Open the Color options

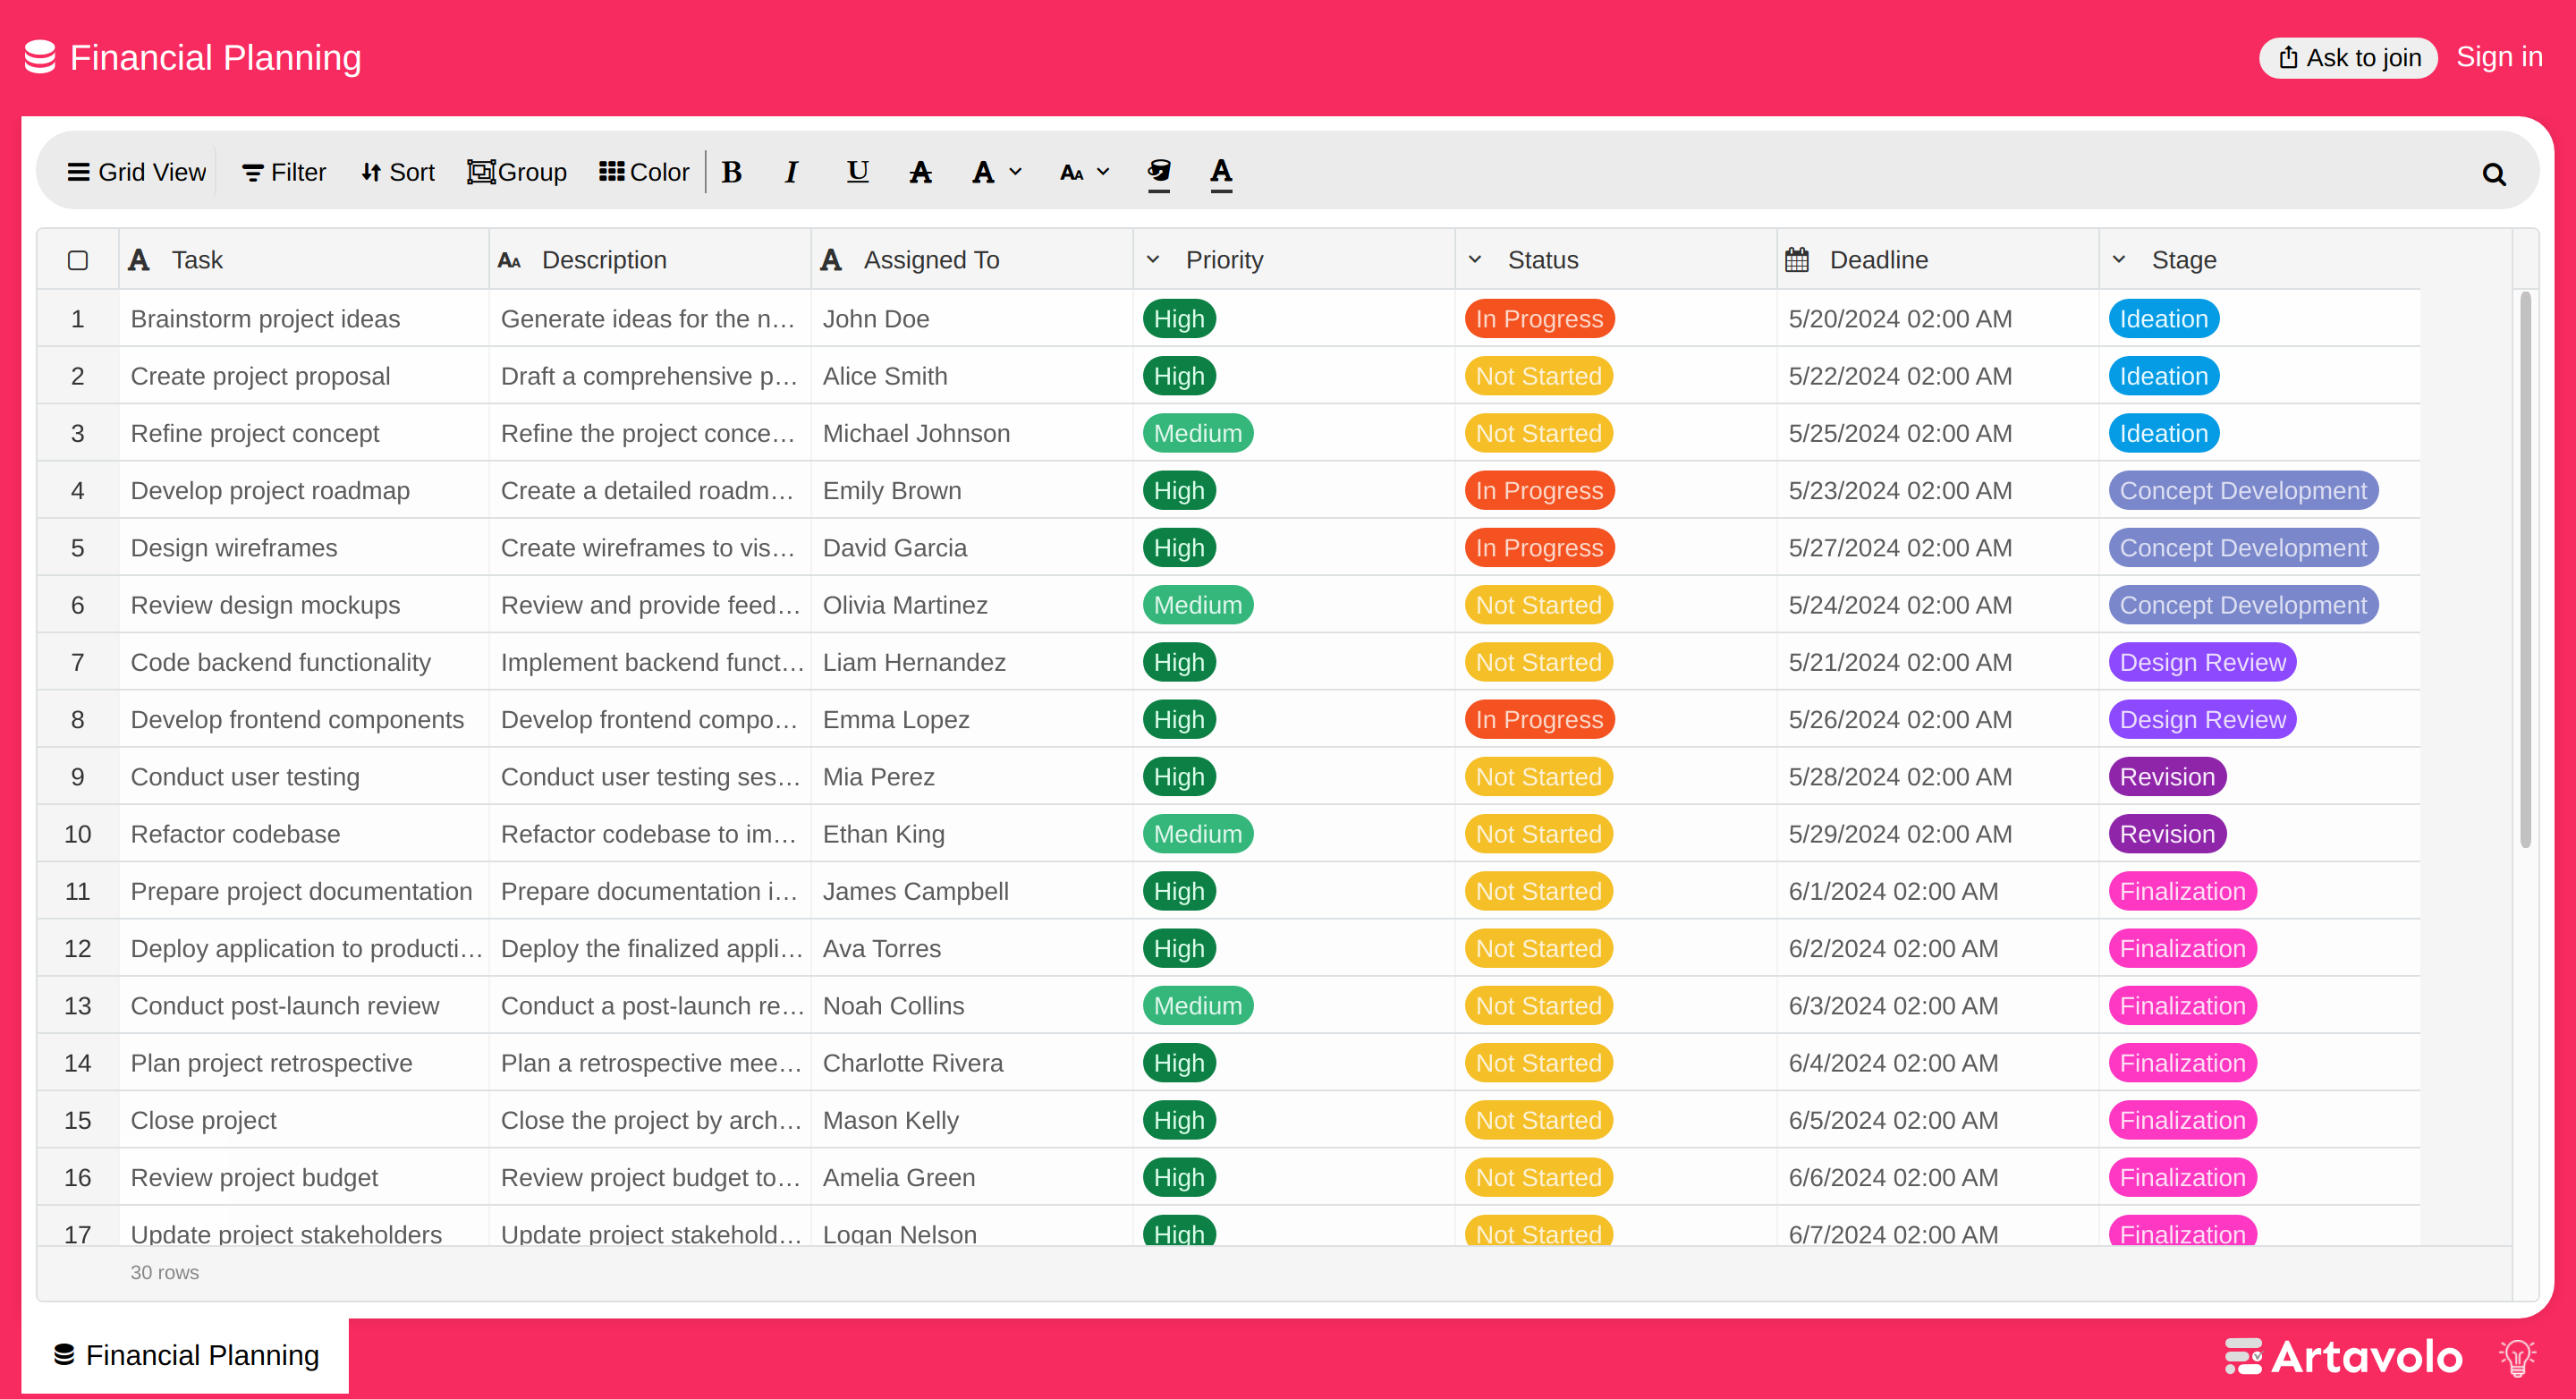644,172
